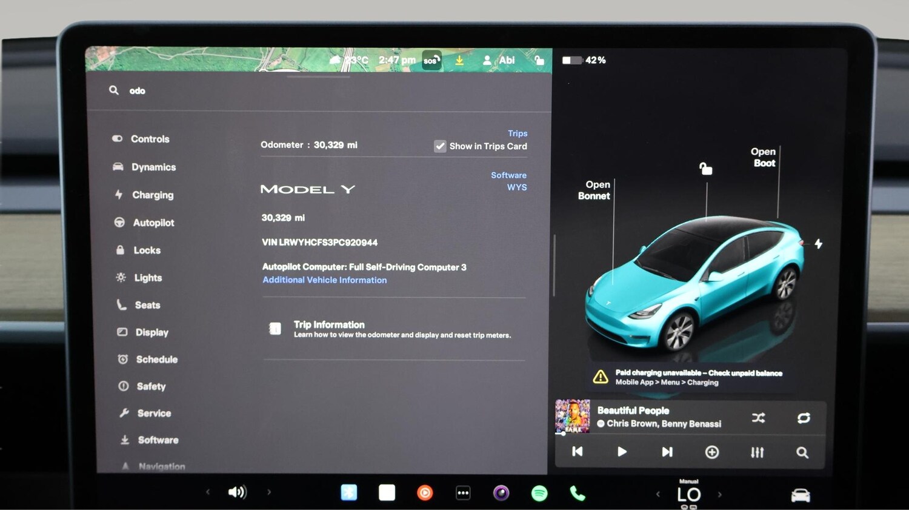909x510 pixels.
Task: Open the Controls settings section
Action: click(x=141, y=139)
